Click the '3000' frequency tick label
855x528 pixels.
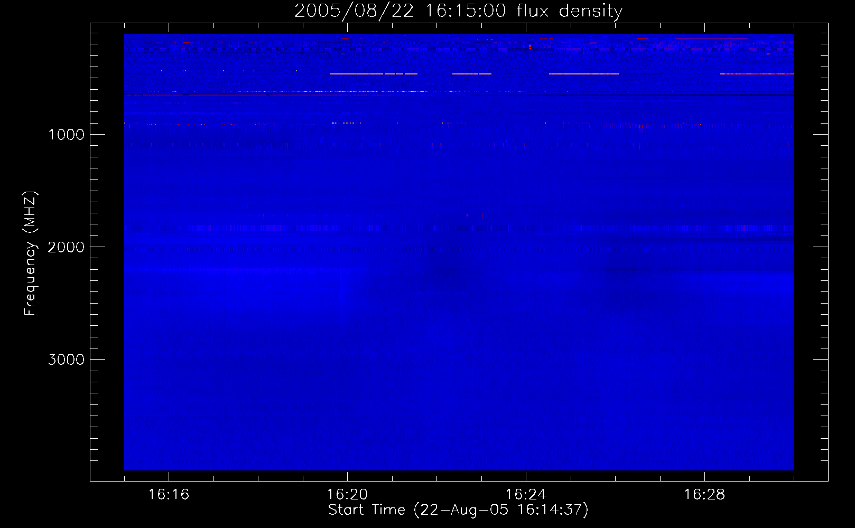click(66, 360)
